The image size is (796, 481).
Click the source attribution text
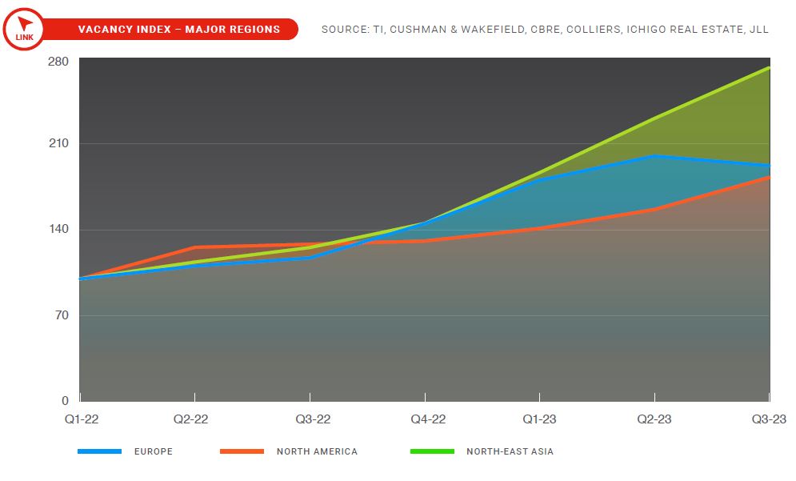click(545, 30)
